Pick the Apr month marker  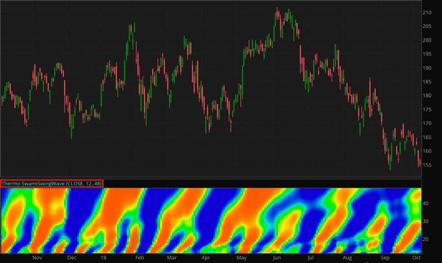pos(207,257)
